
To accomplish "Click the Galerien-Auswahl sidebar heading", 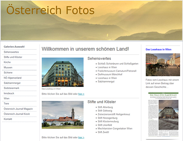I will (x=14, y=47).
